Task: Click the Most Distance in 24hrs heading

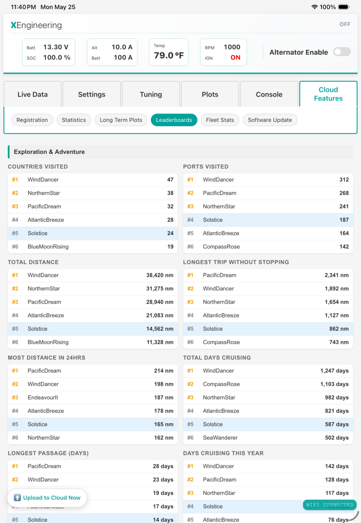Action: point(47,358)
